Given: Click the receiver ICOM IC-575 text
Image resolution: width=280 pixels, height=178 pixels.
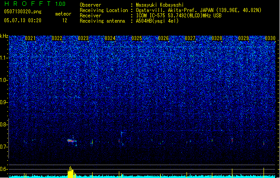Looking at the screenshot, I should pyautogui.click(x=179, y=16).
